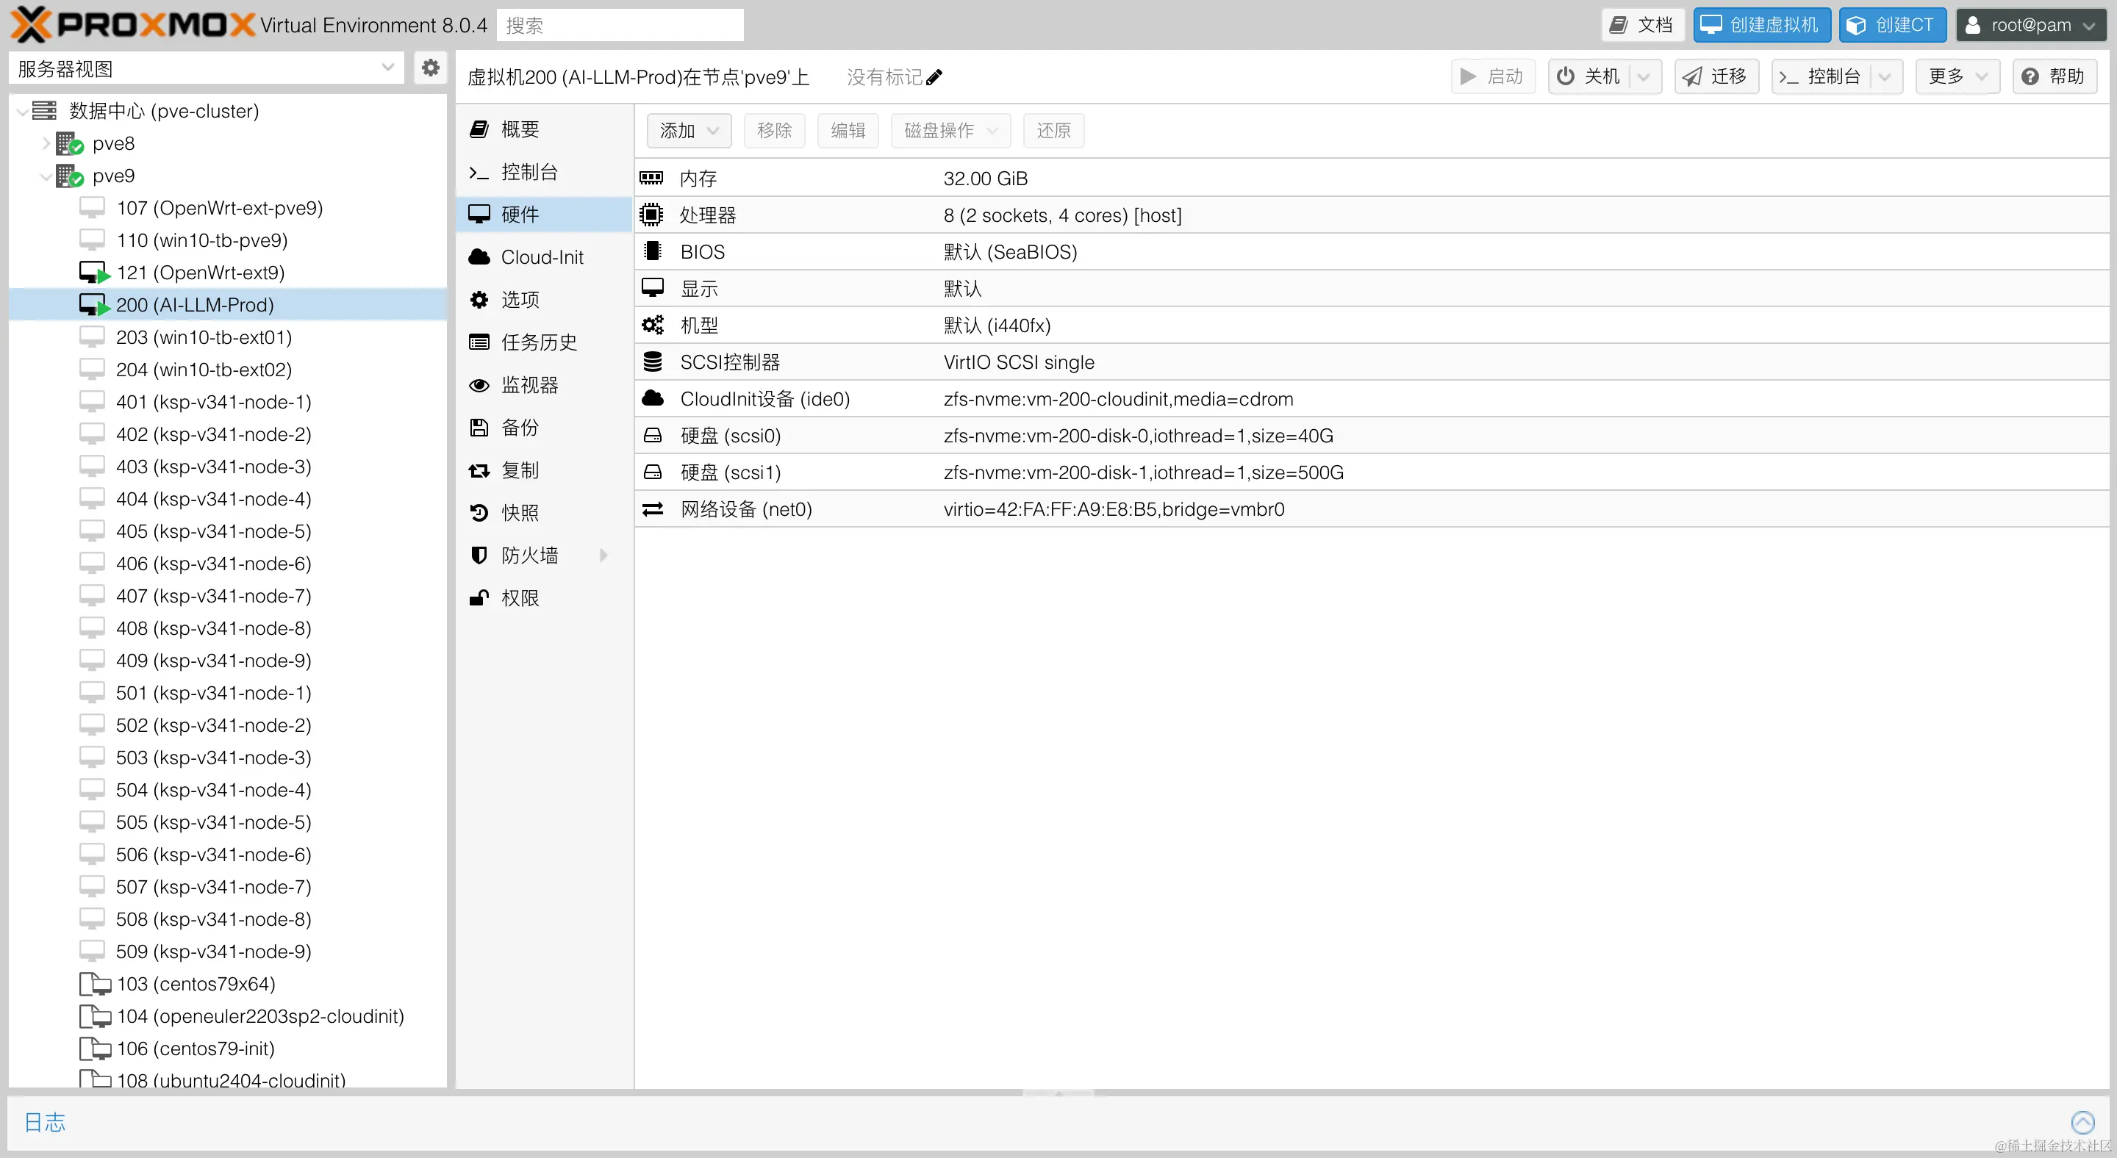Open the 复制 clone panel
Viewport: 2117px width, 1158px height.
(520, 470)
